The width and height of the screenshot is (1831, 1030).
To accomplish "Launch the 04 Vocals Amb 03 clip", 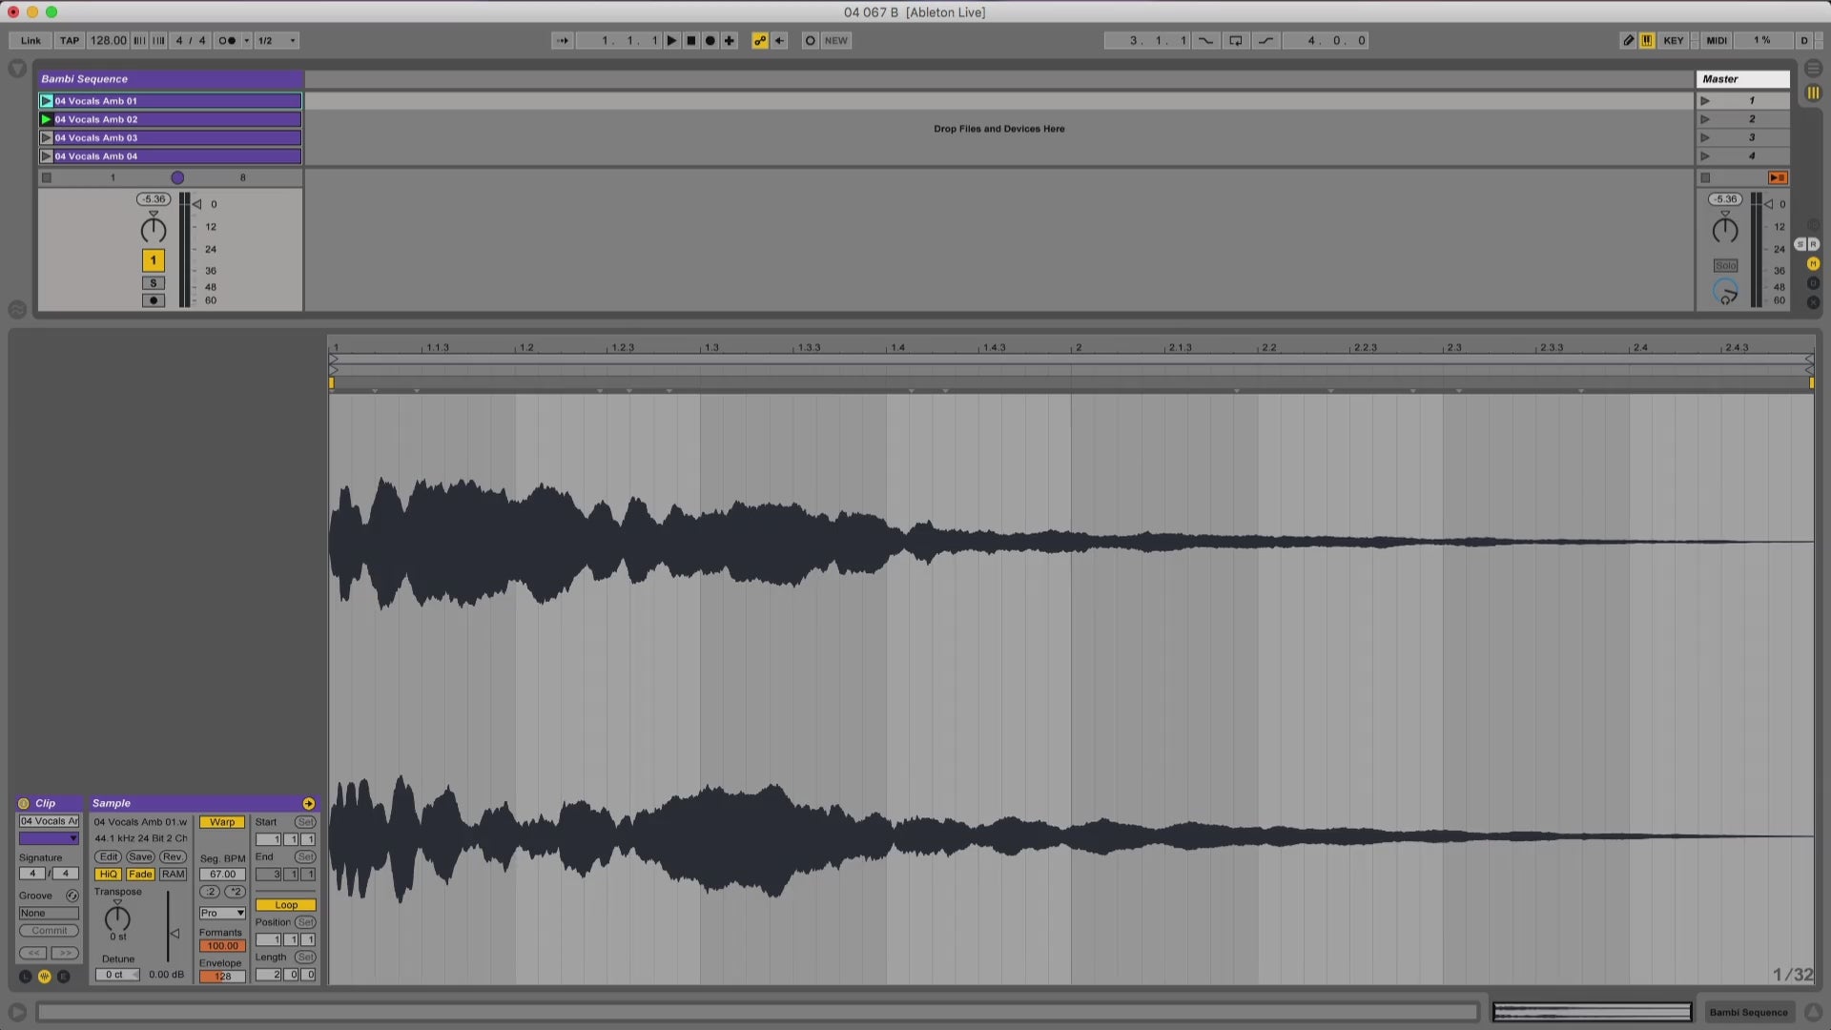I will click(x=46, y=137).
